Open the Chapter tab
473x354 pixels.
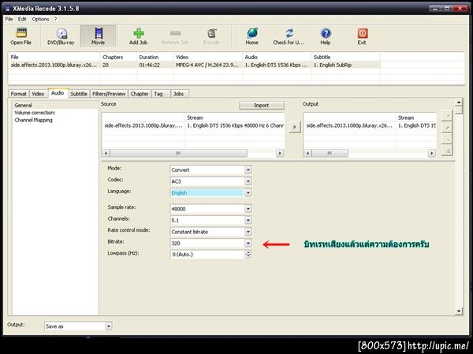coord(140,94)
